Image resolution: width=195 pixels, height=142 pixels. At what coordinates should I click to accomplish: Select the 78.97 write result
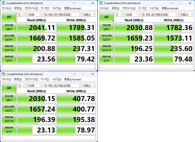click(76, 129)
